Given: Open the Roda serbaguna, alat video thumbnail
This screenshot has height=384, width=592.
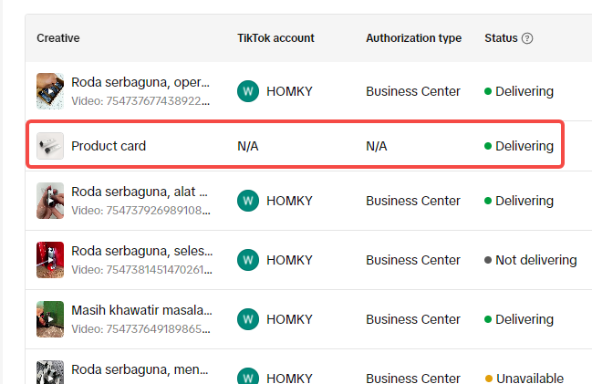Looking at the screenshot, I should click(50, 201).
